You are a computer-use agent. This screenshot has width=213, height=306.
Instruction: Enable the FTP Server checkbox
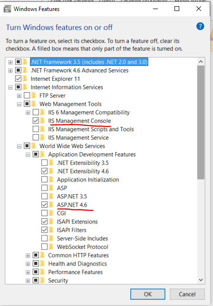pos(27,95)
